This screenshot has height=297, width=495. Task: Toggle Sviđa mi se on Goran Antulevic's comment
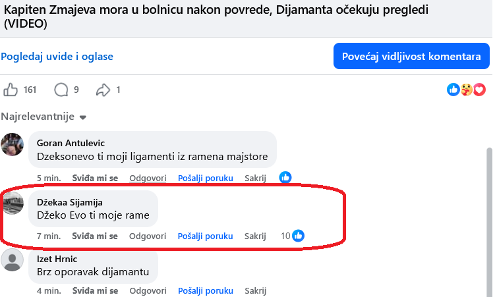(x=95, y=178)
